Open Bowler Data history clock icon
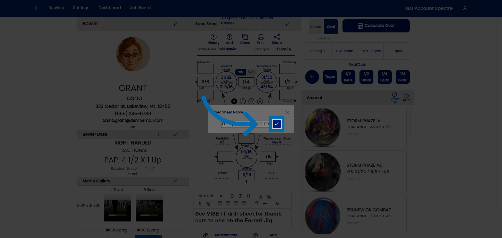Viewport: 502px width, 238px height. coord(160,135)
